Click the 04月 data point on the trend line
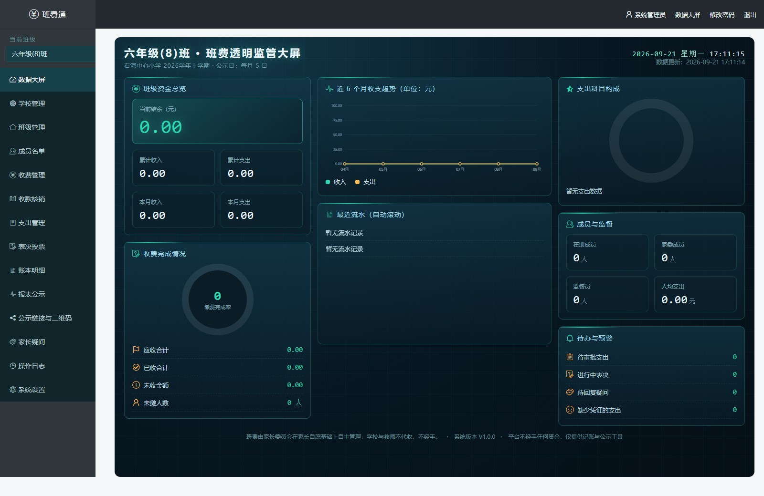 [x=345, y=164]
